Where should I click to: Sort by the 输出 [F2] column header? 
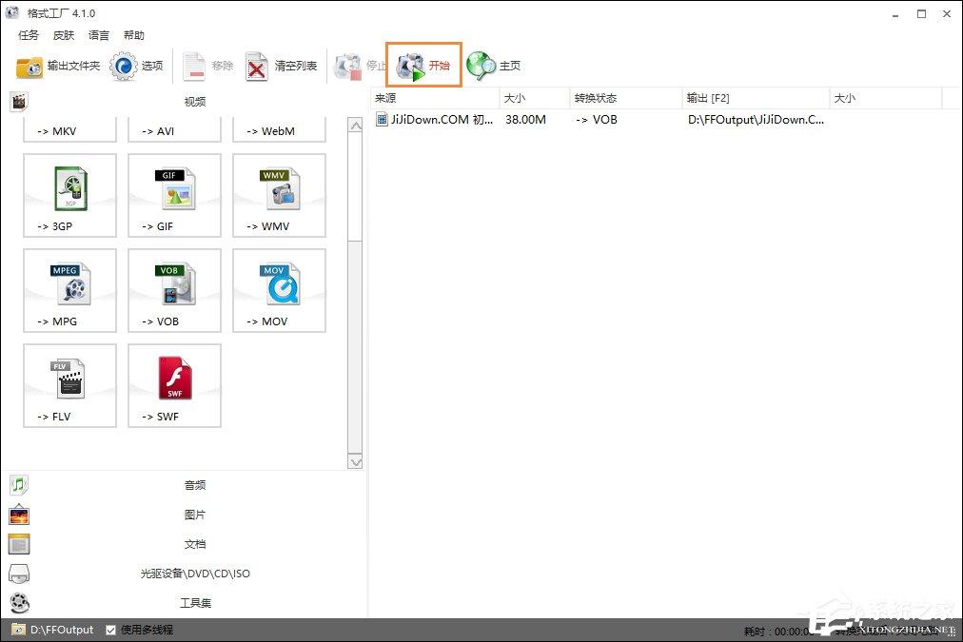pyautogui.click(x=756, y=98)
